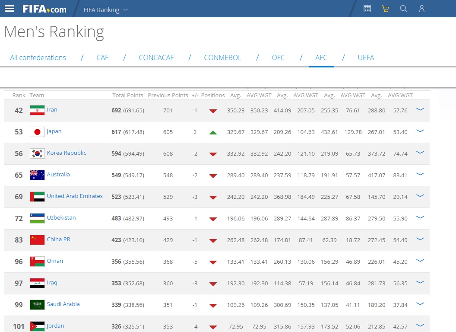
Task: Select the All confederations tab
Action: tap(38, 58)
